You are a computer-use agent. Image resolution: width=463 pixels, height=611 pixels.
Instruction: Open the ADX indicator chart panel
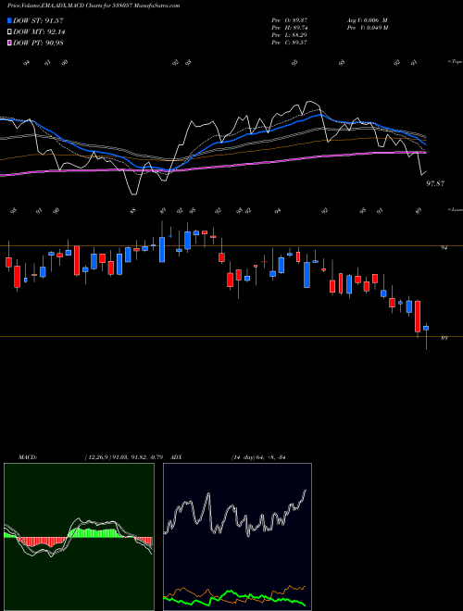[237, 537]
